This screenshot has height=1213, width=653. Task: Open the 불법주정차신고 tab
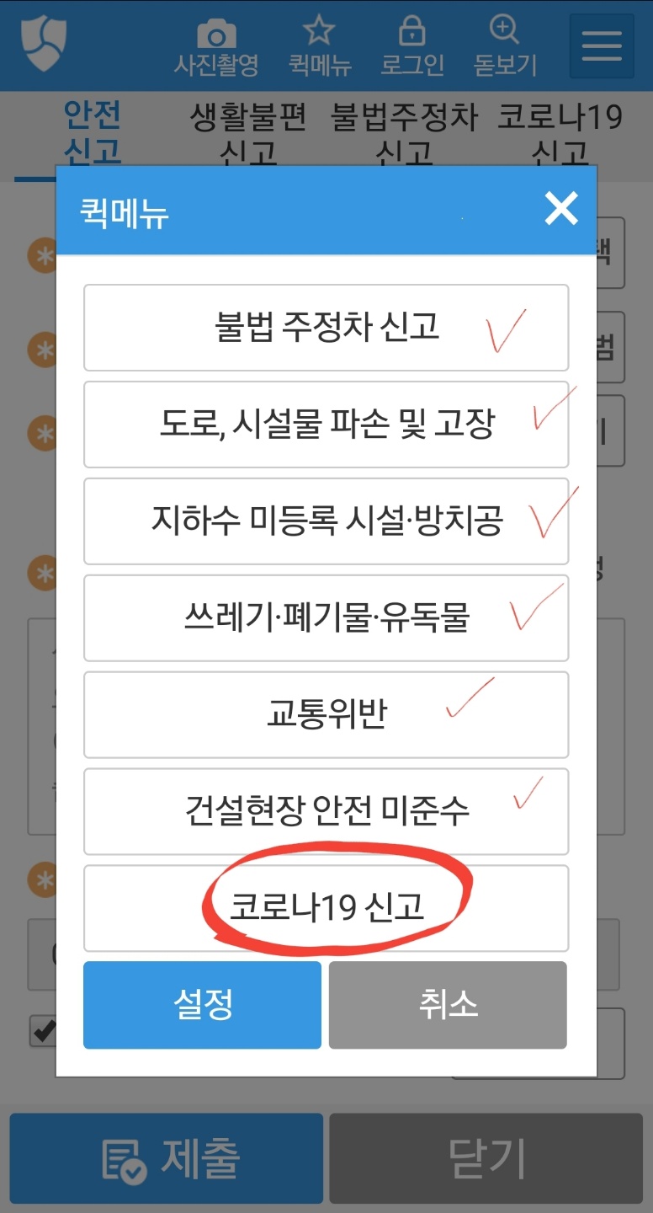coord(405,135)
